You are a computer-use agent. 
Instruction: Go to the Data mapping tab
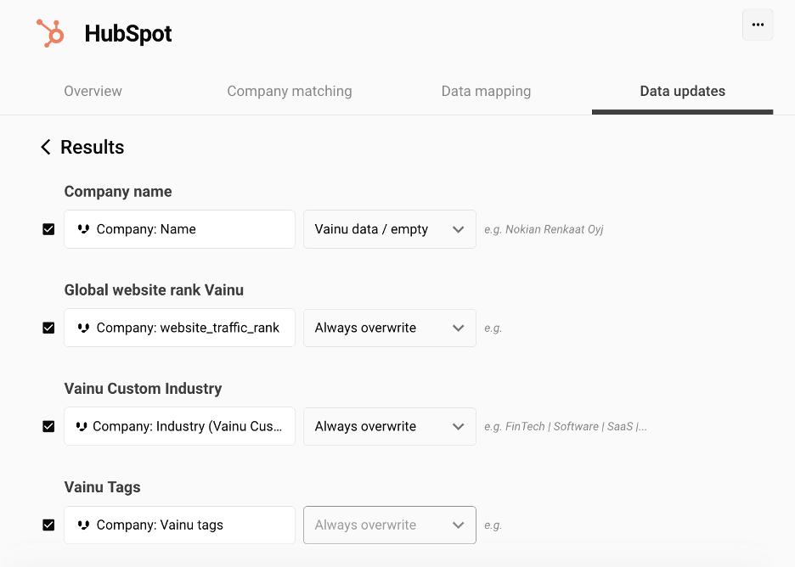coord(486,91)
